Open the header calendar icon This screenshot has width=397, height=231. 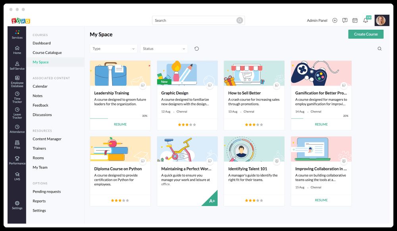(355, 21)
